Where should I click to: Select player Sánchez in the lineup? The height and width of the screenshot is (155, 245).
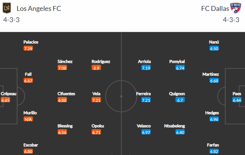[65, 61]
